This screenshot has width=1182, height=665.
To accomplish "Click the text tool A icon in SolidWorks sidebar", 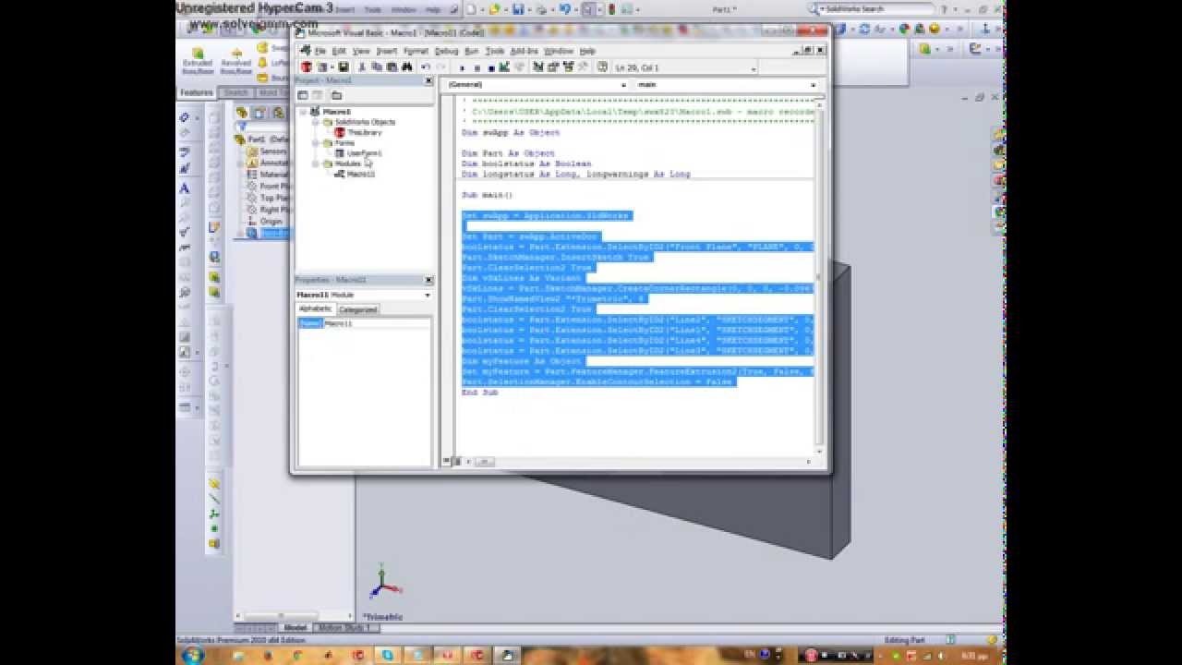I will click(x=185, y=188).
